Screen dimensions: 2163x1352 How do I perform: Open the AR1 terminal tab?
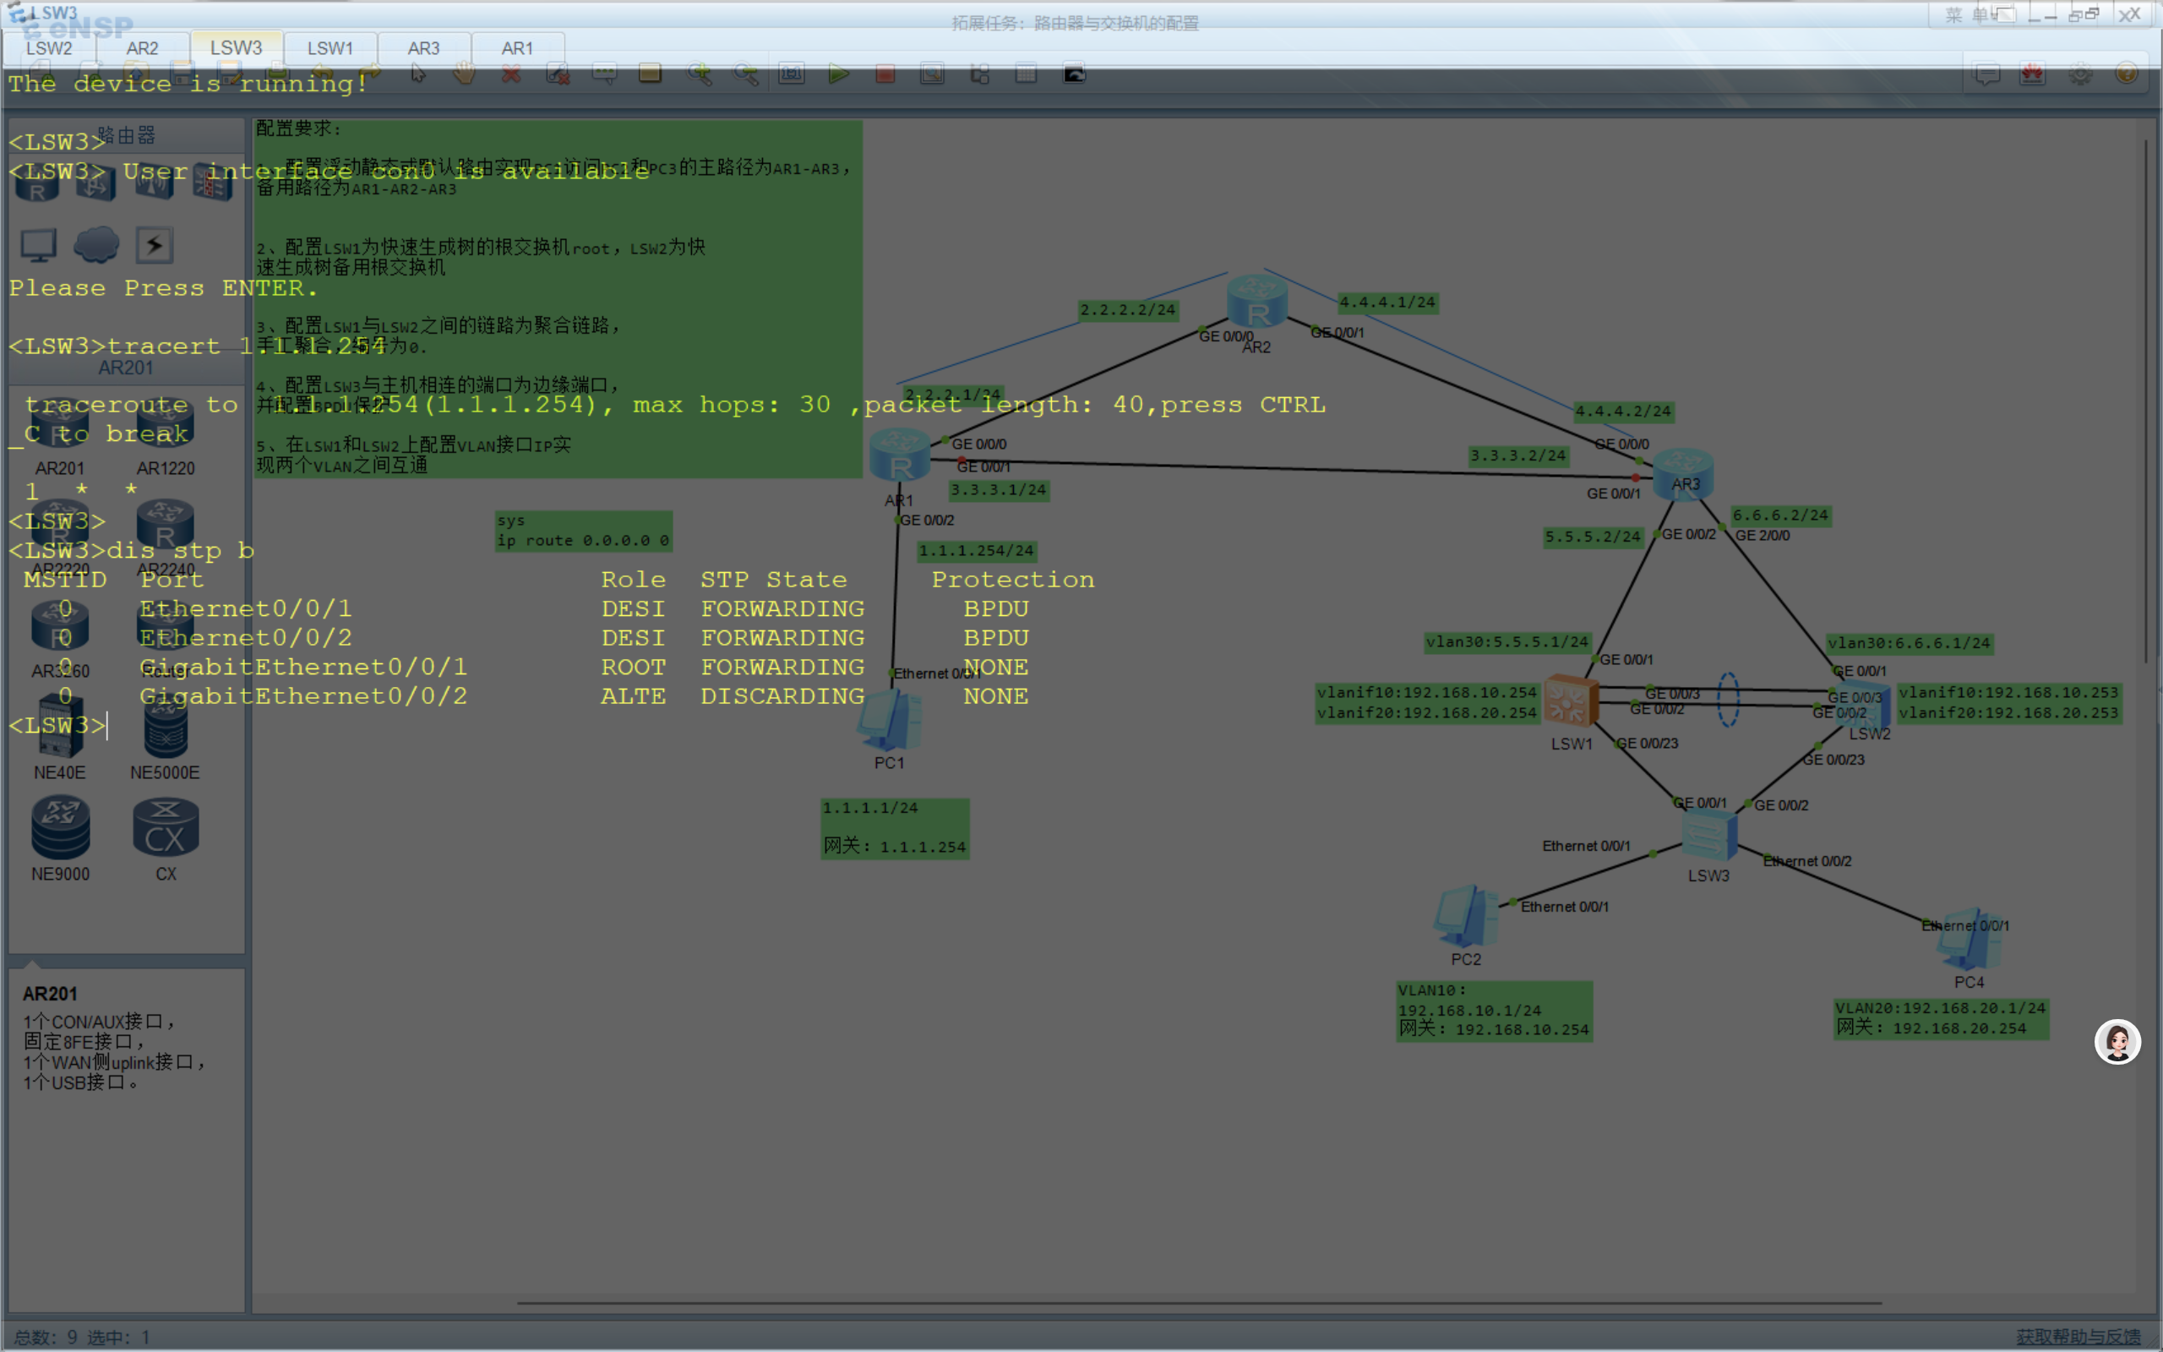pyautogui.click(x=516, y=48)
